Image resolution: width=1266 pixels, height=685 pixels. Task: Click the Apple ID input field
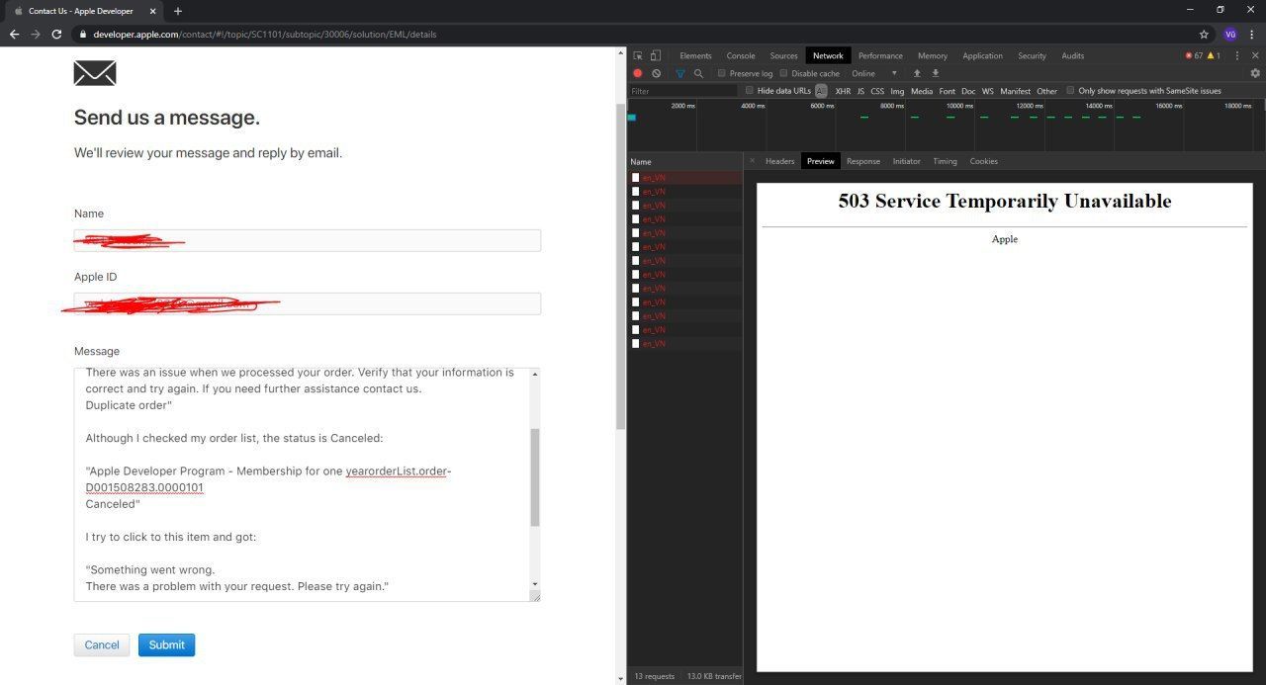point(308,303)
